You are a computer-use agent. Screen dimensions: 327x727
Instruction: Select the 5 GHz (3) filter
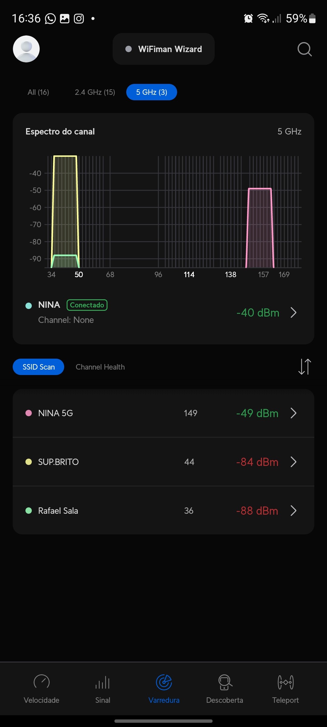tap(151, 92)
